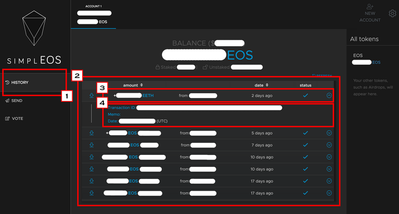
Task: Click received icon on 5 days ago row
Action: click(91, 133)
